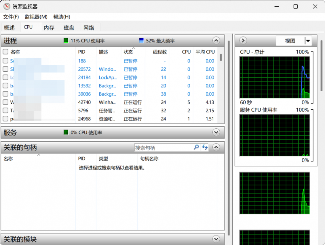Select the 资源和... process description cell
This screenshot has height=245, width=325.
click(107, 119)
